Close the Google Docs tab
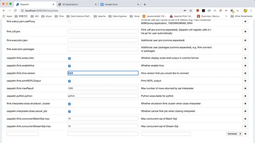This screenshot has height=143, width=255. pos(138,4)
